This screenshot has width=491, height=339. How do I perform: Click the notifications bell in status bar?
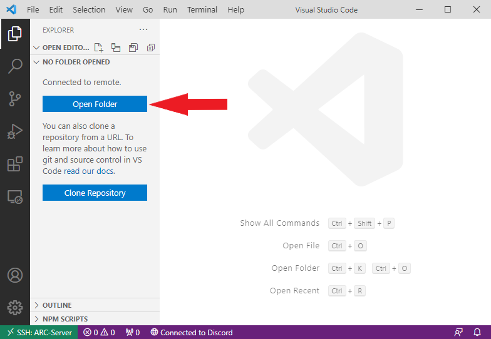pos(477,333)
